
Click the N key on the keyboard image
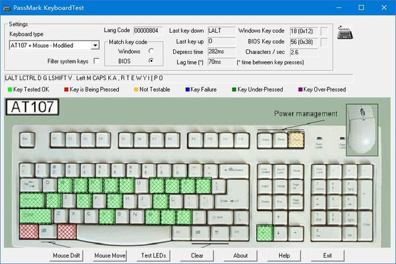pos(137,216)
